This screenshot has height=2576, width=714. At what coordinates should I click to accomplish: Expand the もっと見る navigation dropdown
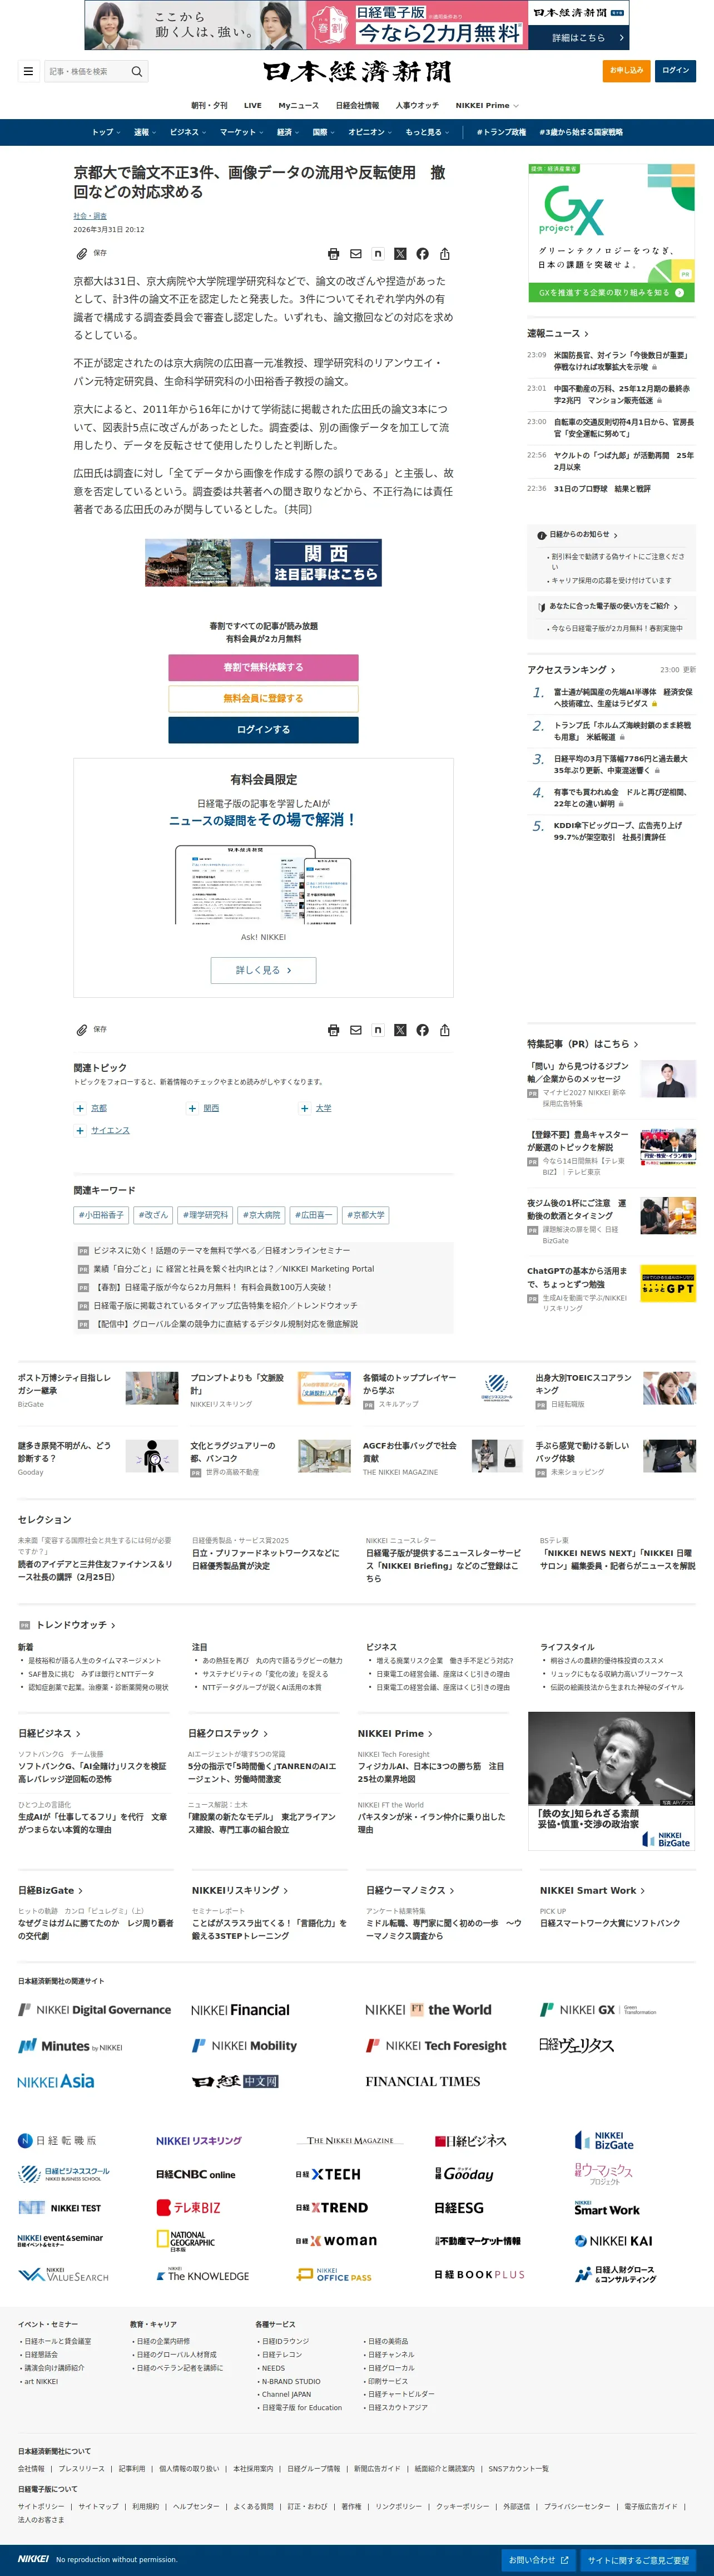428,132
